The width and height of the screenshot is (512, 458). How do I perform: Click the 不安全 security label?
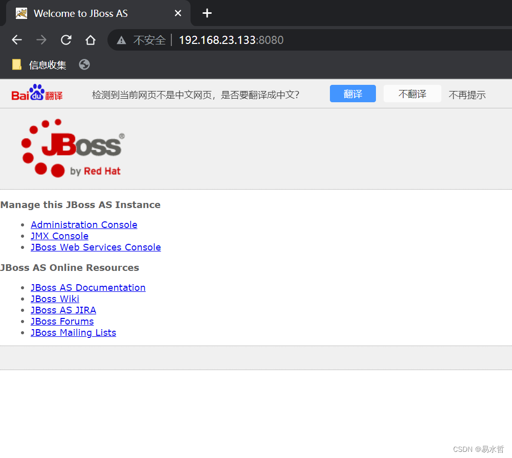149,40
